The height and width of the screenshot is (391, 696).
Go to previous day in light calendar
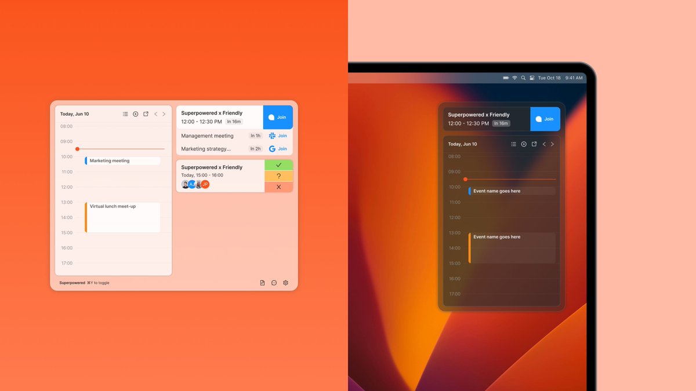click(155, 114)
